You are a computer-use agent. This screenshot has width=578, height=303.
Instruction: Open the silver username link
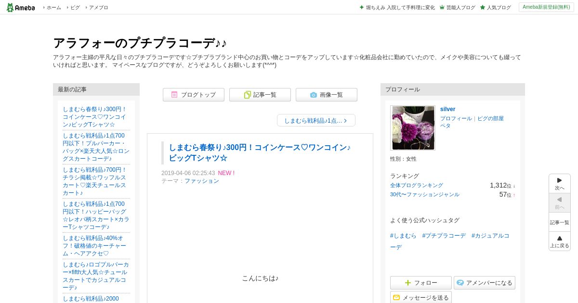pos(447,109)
